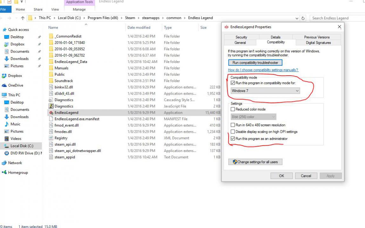This screenshot has width=365, height=228.
Task: Toggle Run this program in compatibility mode
Action: (x=233, y=83)
